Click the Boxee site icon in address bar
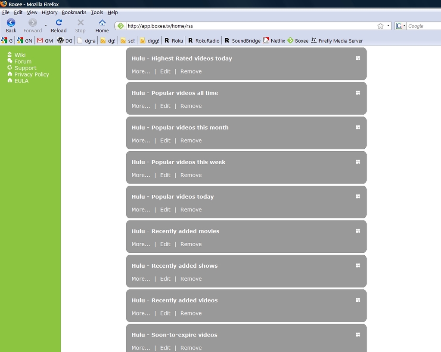The image size is (441, 352). [121, 26]
